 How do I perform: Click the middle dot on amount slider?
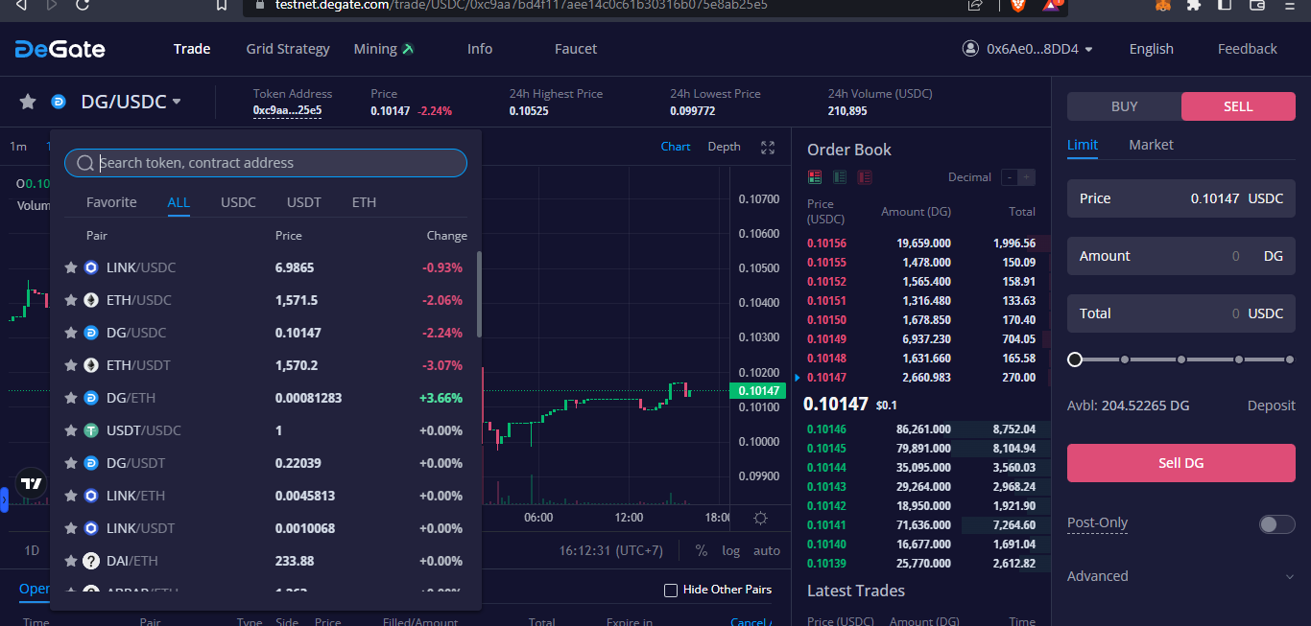pyautogui.click(x=1181, y=359)
